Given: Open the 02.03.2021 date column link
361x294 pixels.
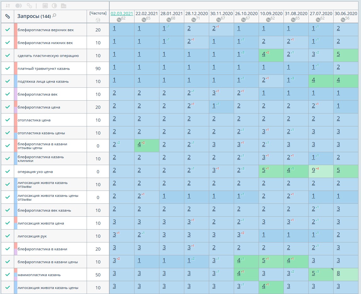Looking at the screenshot, I should tap(122, 14).
